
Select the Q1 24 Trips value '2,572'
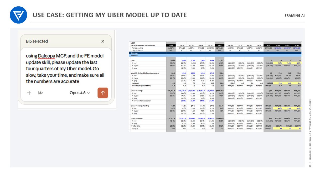pyautogui.click(x=184, y=60)
